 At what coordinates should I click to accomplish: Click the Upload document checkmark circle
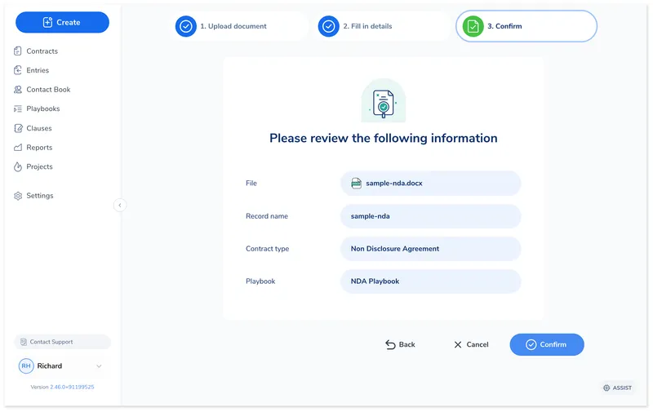point(186,26)
